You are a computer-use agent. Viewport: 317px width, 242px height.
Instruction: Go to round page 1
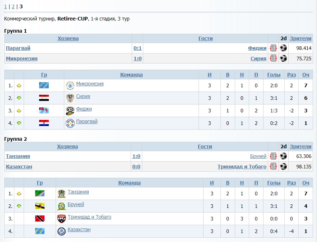[x=5, y=6]
